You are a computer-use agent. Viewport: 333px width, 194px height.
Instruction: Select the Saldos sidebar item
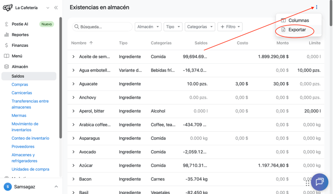(29, 76)
